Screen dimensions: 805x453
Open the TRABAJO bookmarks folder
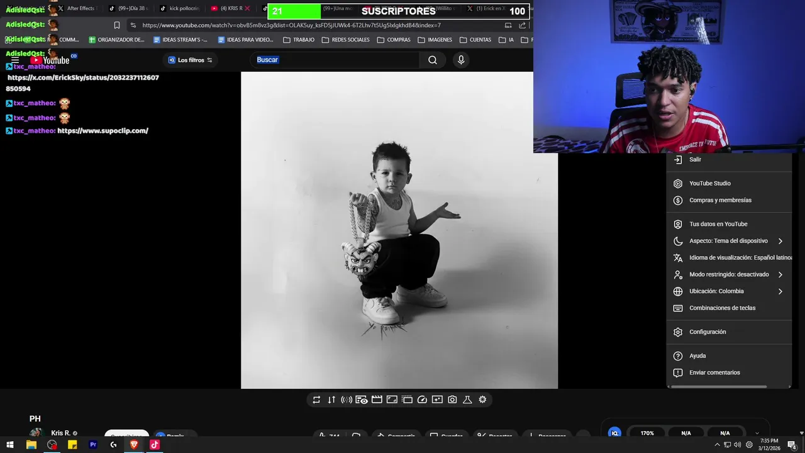pyautogui.click(x=299, y=40)
